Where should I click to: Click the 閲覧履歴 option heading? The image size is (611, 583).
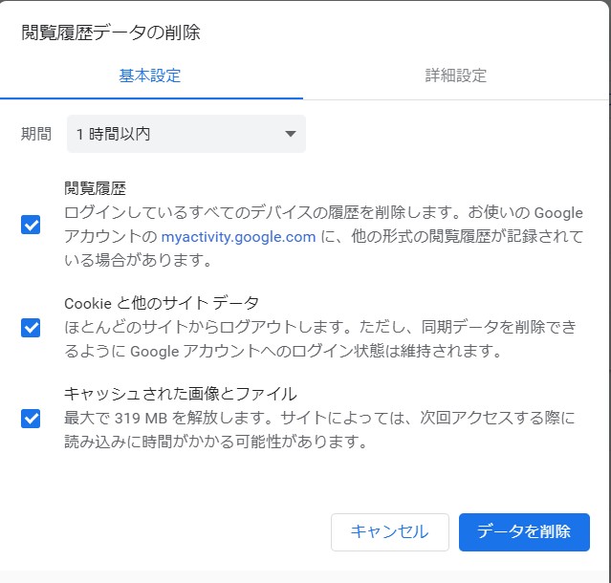[x=96, y=188]
